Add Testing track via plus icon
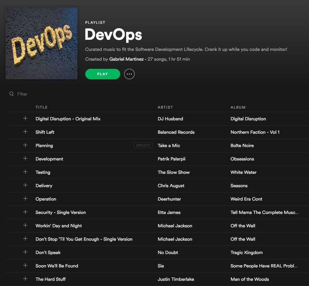 coord(25,172)
